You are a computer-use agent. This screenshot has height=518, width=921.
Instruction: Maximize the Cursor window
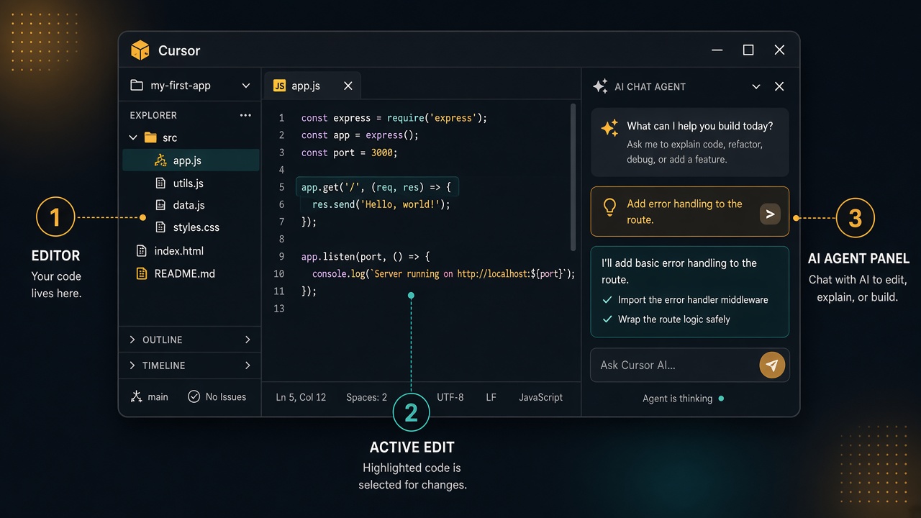(748, 50)
